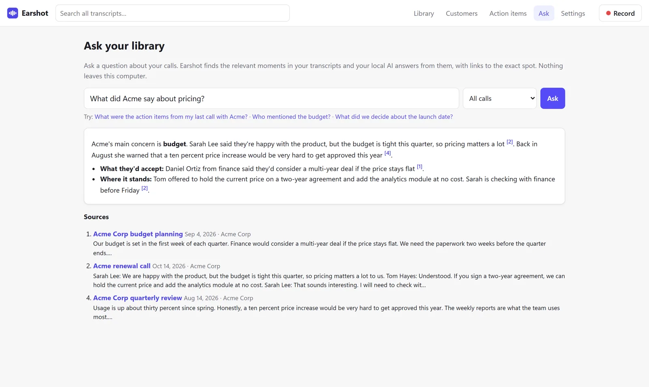
Task: Click the bold word 'budget' in answer
Action: 174,144
